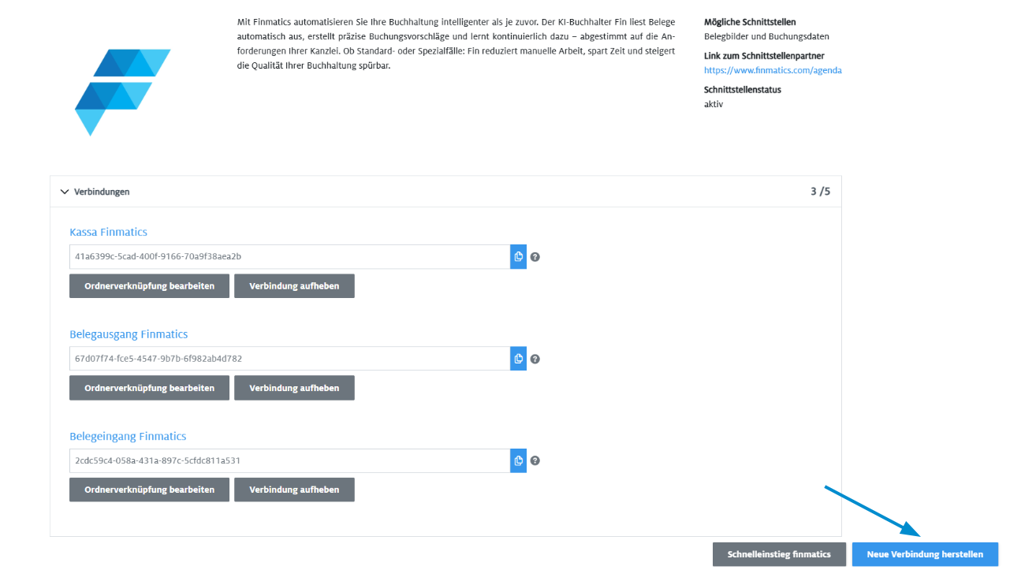Click the Belegeingang Finmatics ID field
Image resolution: width=1010 pixels, height=570 pixels.
coord(289,461)
